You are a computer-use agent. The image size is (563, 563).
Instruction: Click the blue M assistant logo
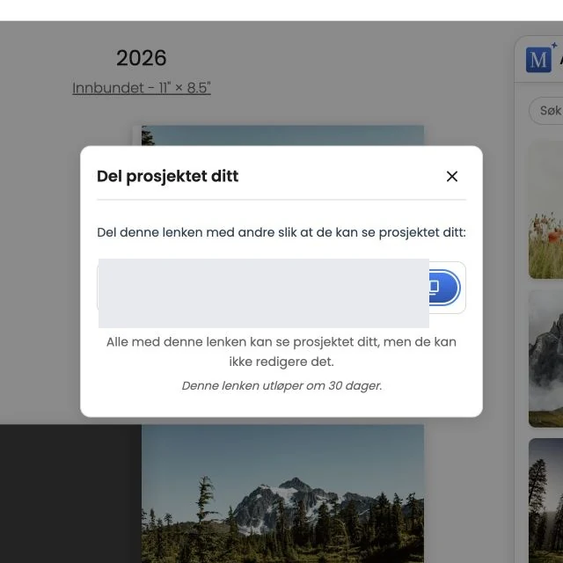pos(538,60)
